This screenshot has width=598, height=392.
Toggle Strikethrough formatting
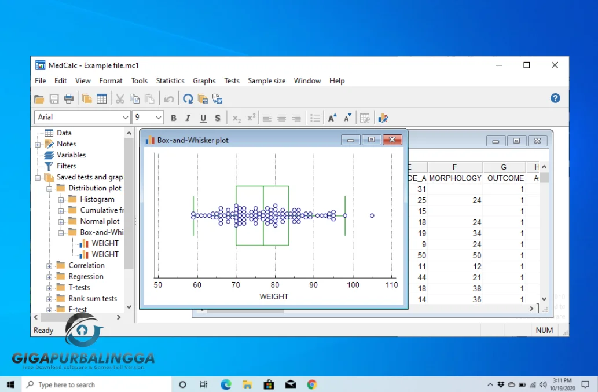point(218,118)
